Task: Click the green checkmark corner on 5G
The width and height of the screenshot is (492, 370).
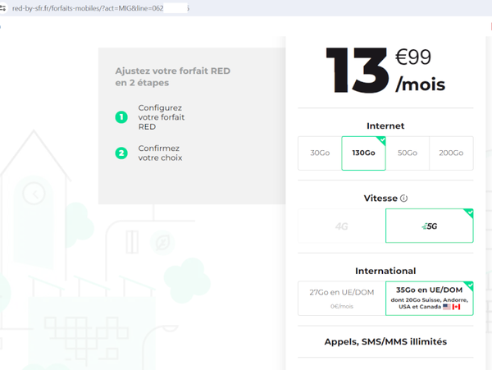Action: tap(468, 213)
